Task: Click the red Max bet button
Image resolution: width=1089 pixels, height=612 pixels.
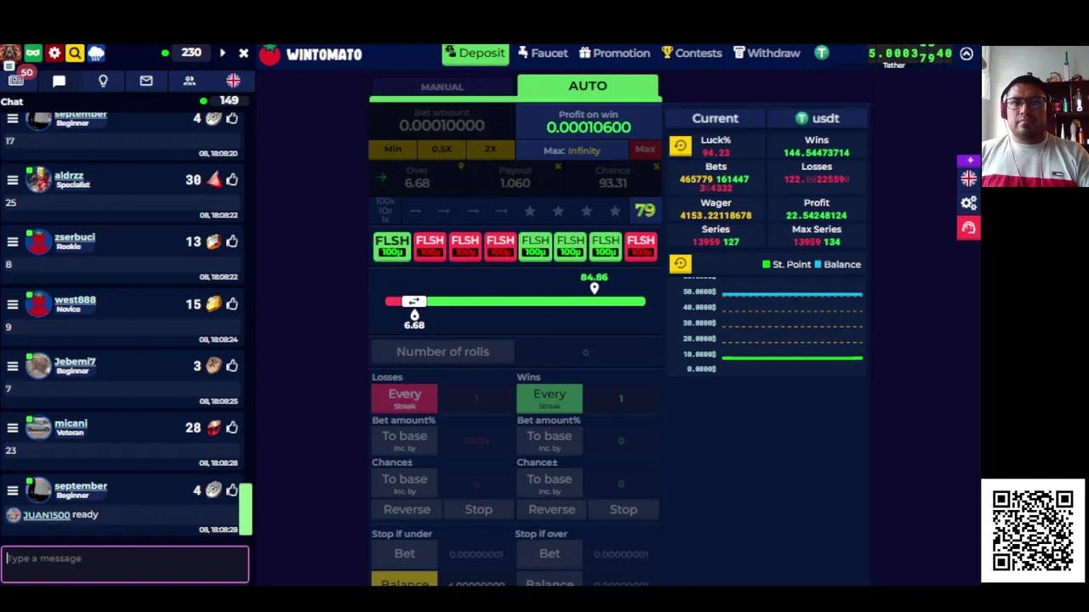Action: click(645, 150)
